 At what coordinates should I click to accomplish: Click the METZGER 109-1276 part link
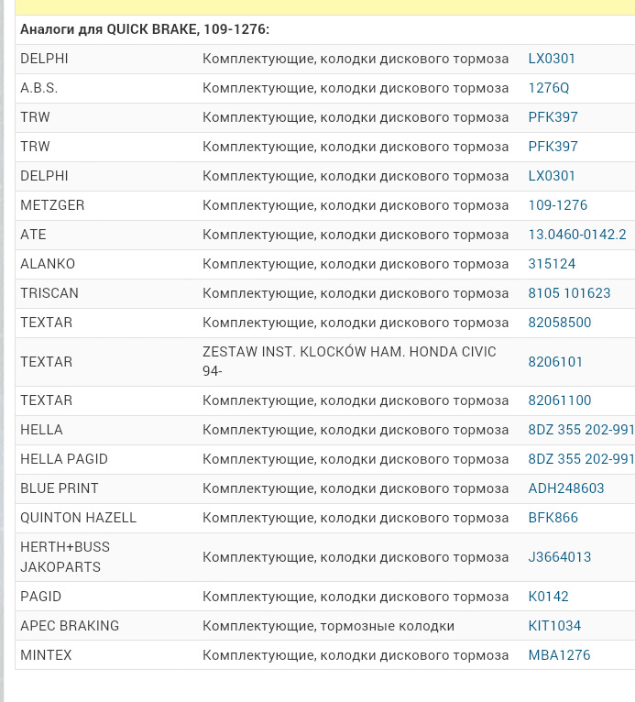(558, 205)
